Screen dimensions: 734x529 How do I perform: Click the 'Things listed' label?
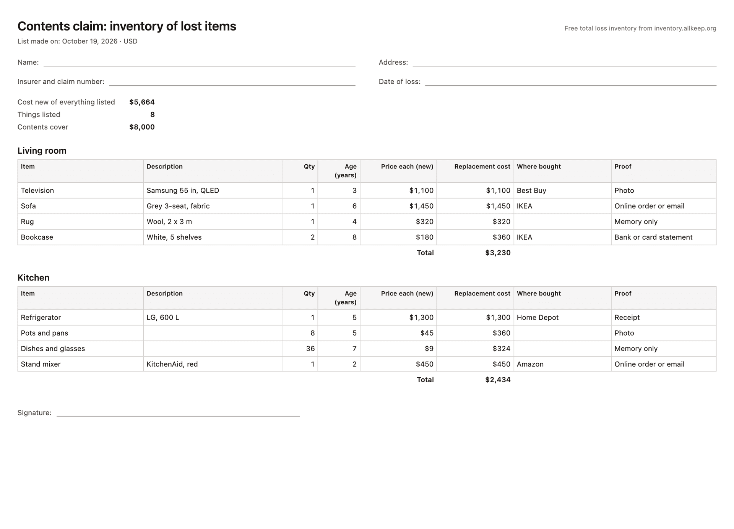click(39, 115)
